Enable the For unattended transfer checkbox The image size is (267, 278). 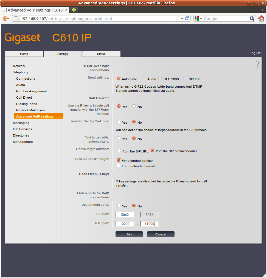click(119, 166)
